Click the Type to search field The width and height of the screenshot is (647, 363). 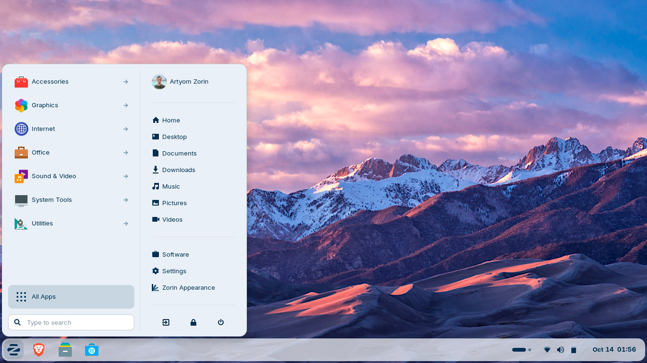[x=71, y=322]
